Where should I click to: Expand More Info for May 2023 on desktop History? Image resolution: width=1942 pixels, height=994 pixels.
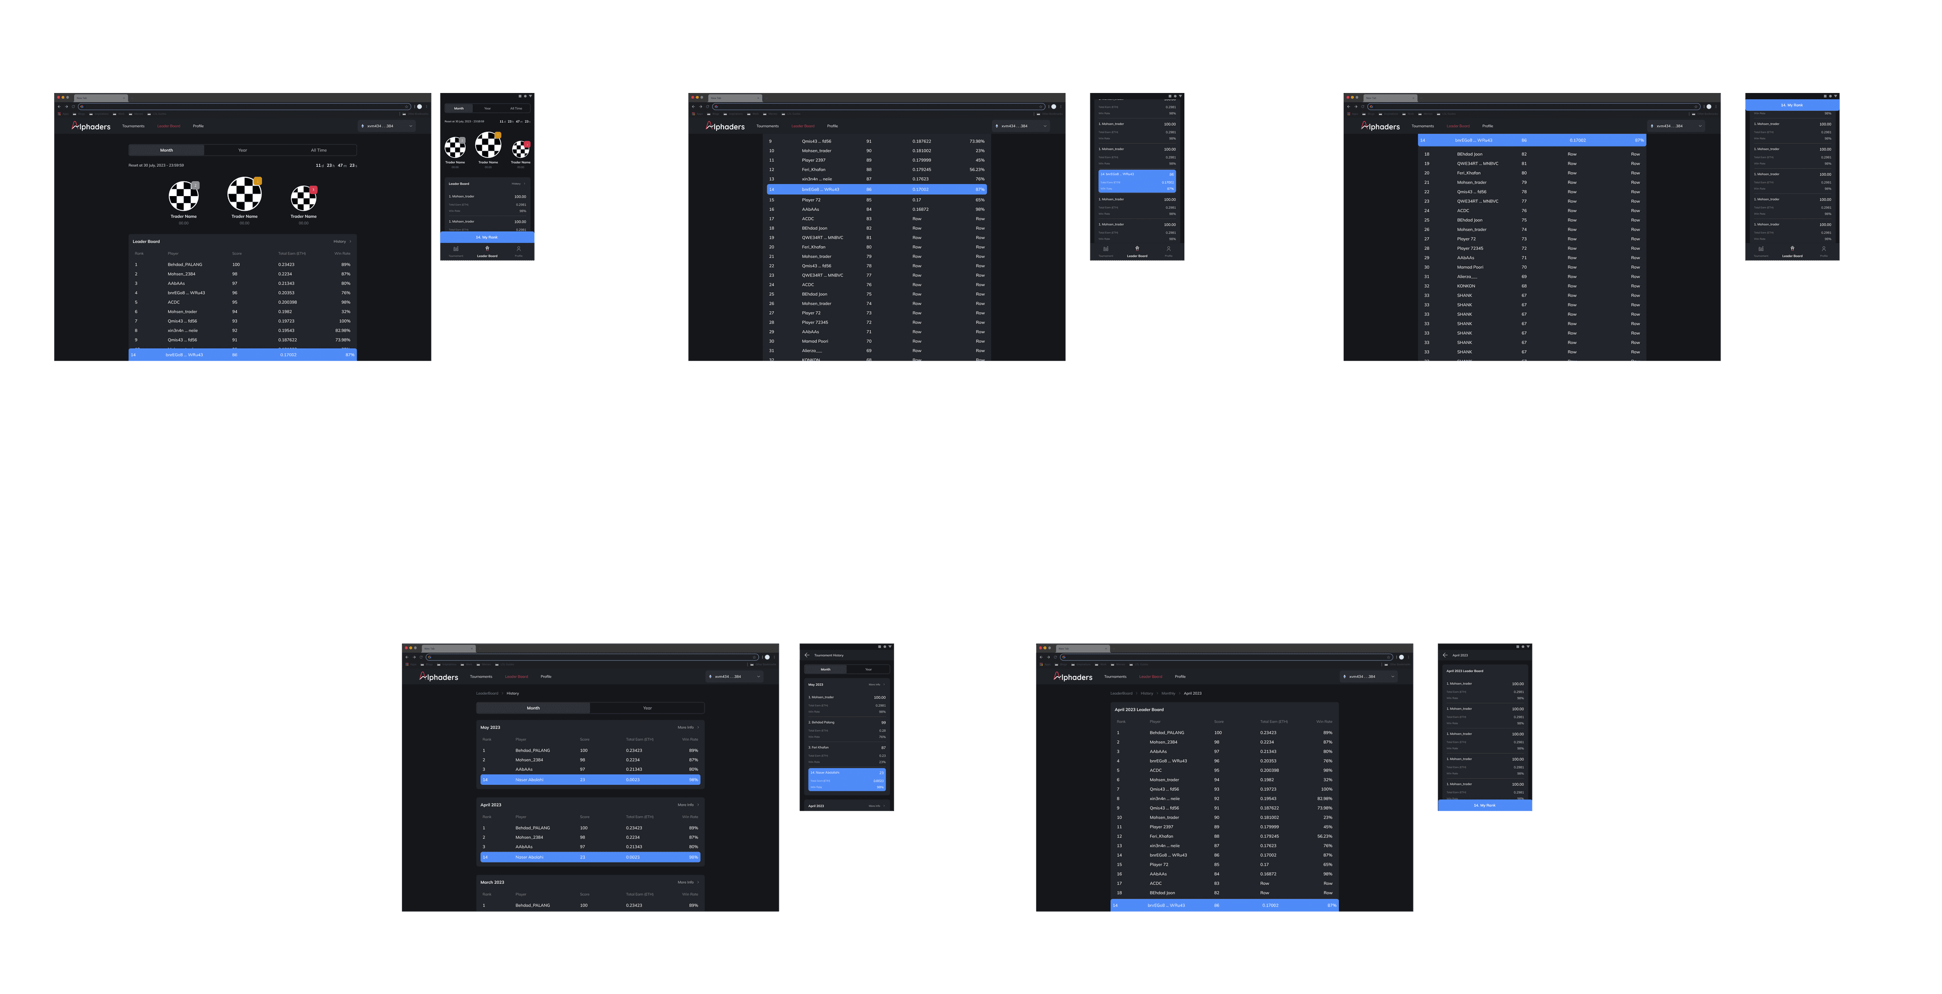coord(688,727)
